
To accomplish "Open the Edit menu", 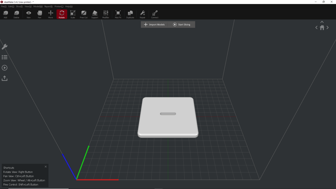I will pos(11,6).
